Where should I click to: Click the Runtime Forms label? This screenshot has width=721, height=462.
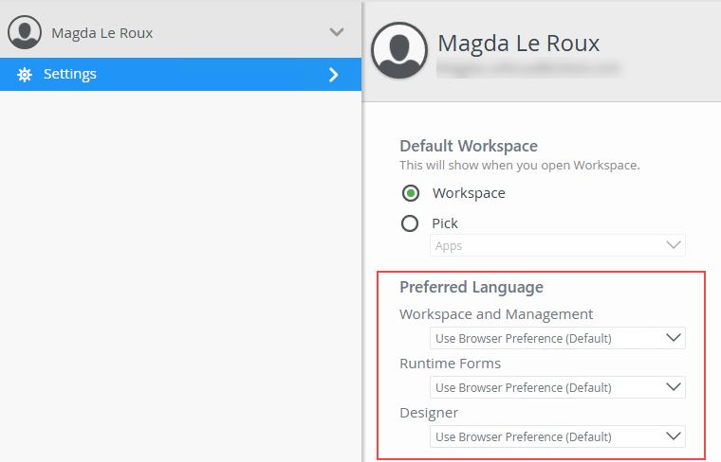click(450, 364)
